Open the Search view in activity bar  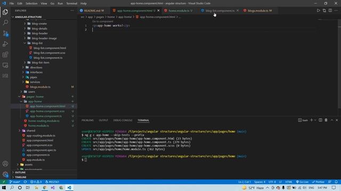click(x=5, y=22)
